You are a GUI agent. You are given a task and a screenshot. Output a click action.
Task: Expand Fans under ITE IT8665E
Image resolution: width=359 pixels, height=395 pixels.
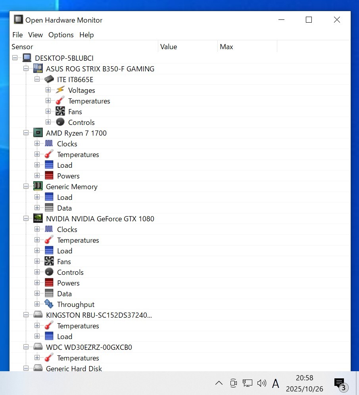pyautogui.click(x=48, y=111)
